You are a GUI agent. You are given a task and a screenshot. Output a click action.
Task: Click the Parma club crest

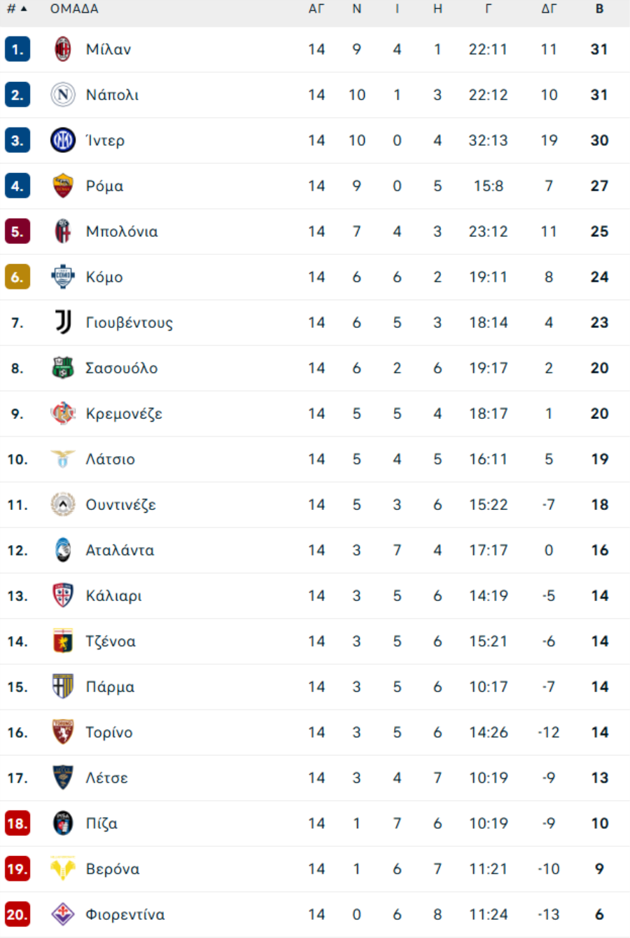63,687
